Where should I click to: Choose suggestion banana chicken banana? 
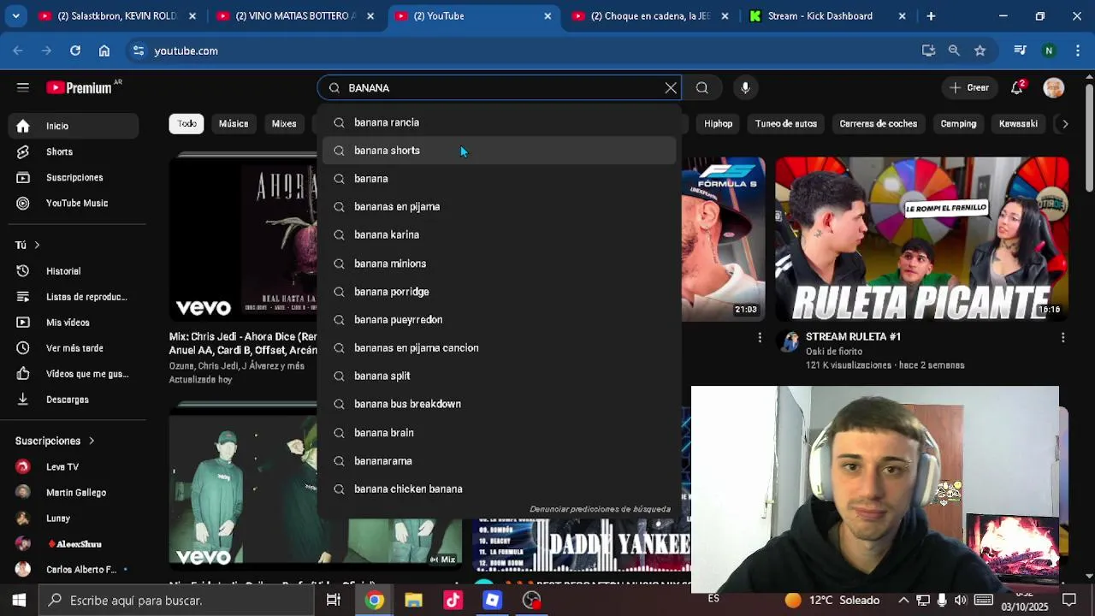click(x=499, y=489)
